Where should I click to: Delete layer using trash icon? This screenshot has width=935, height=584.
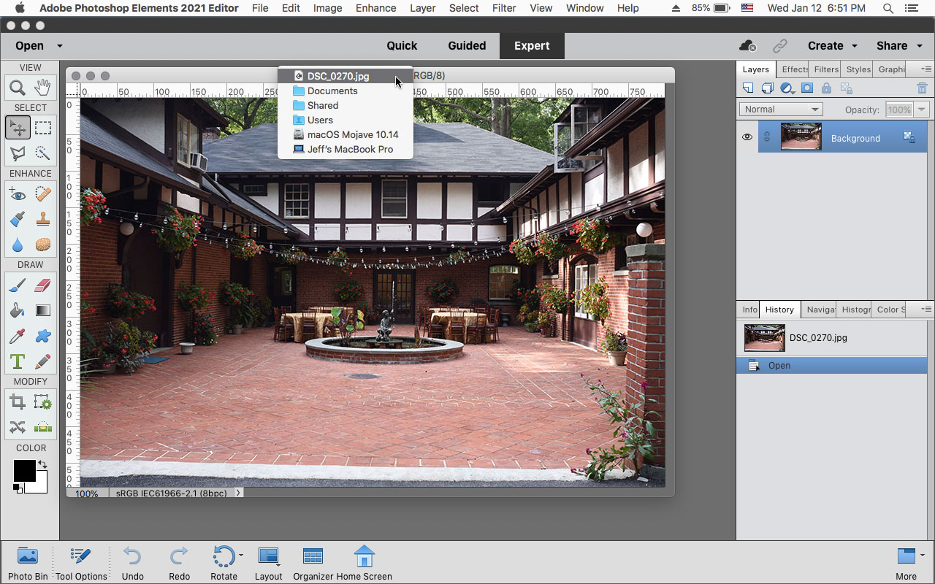coord(922,88)
